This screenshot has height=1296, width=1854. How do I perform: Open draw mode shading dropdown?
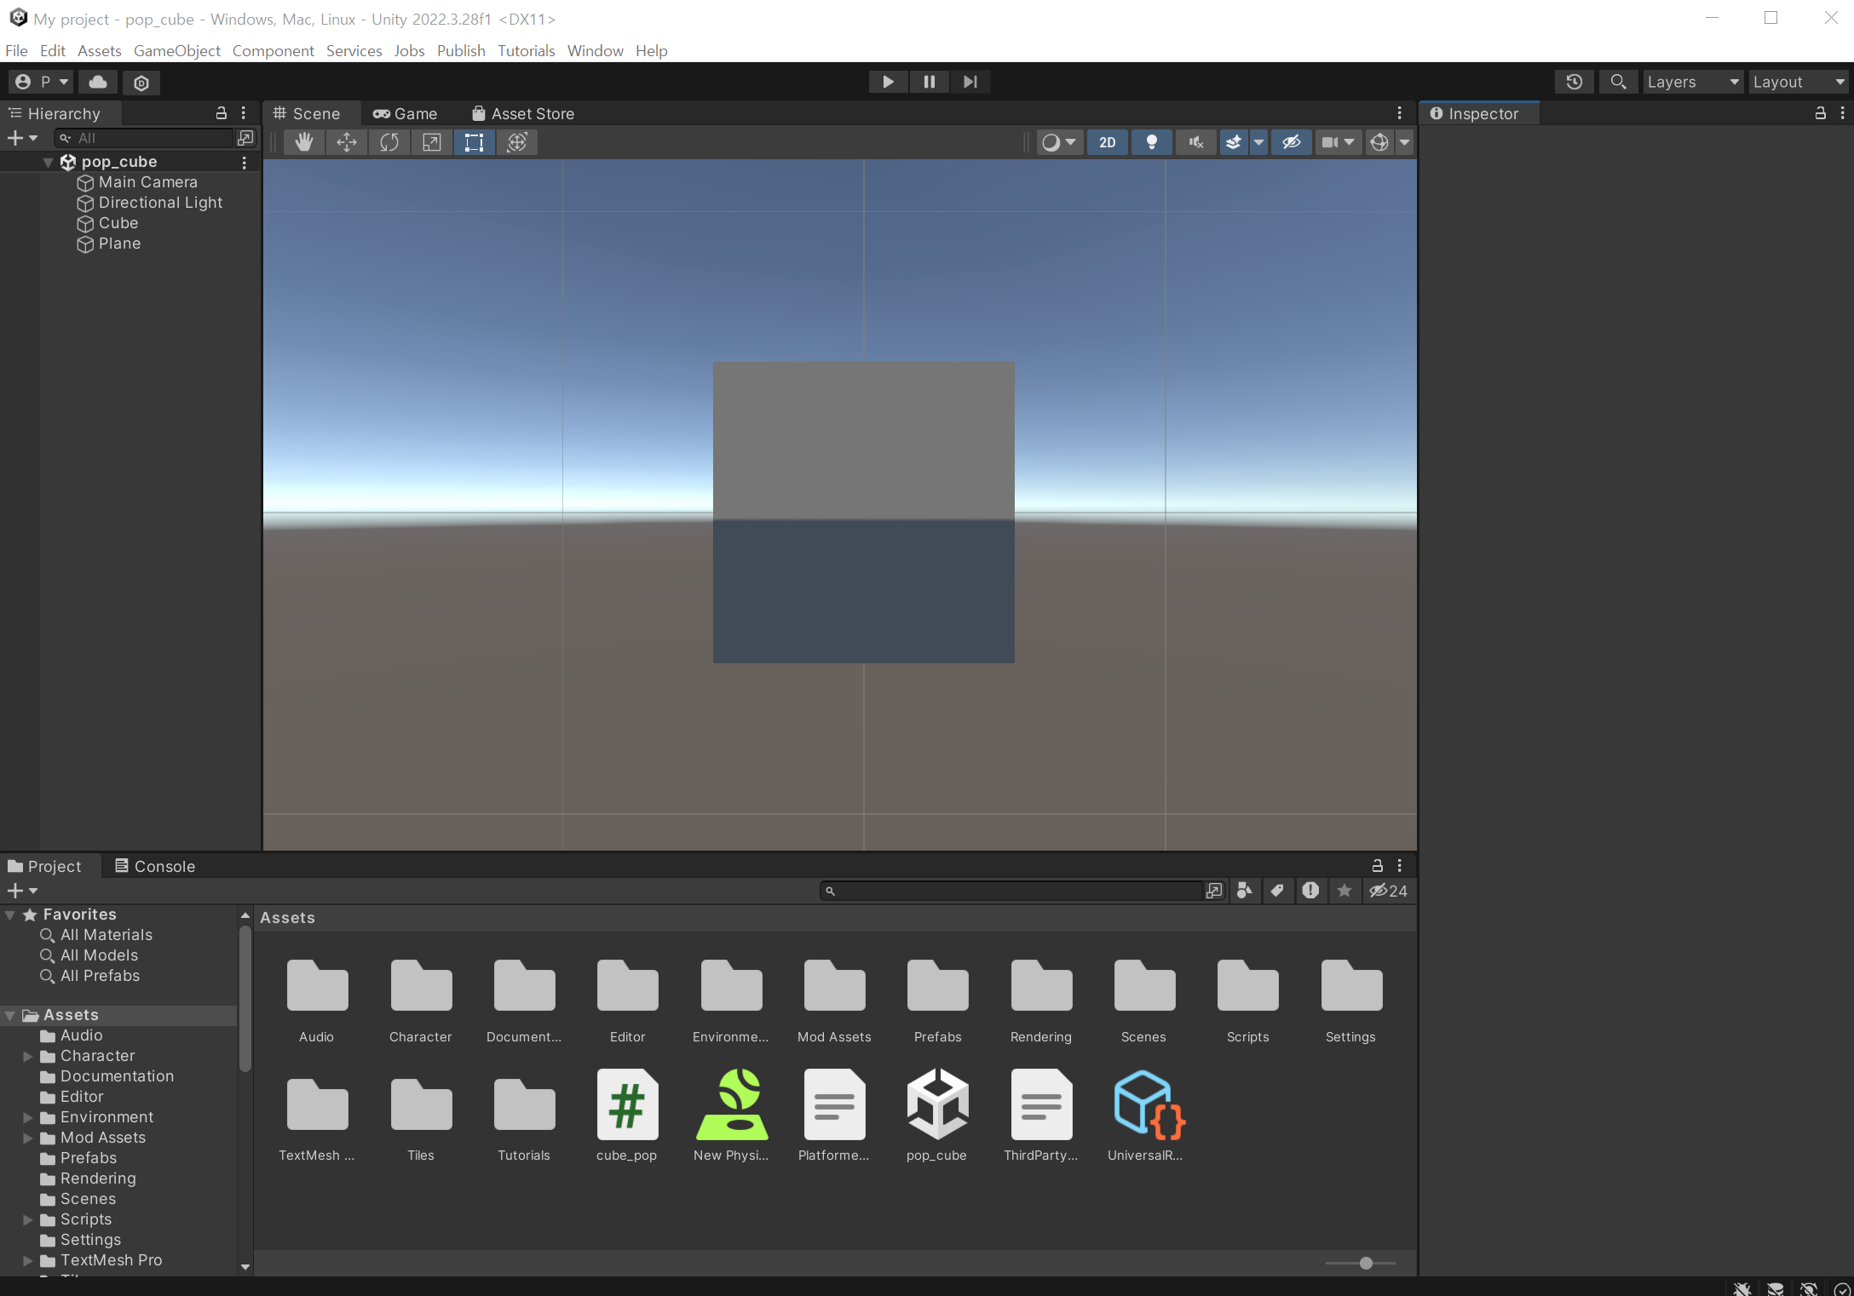(x=1060, y=142)
